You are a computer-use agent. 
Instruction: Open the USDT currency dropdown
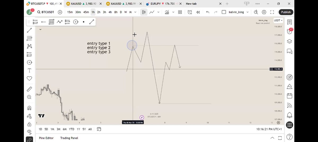pyautogui.click(x=278, y=20)
